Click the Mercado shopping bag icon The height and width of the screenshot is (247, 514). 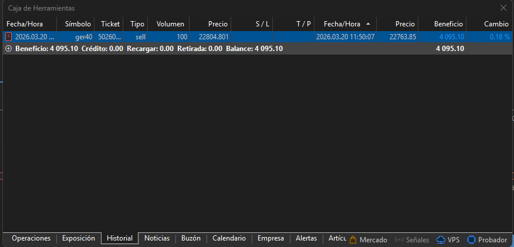click(353, 239)
